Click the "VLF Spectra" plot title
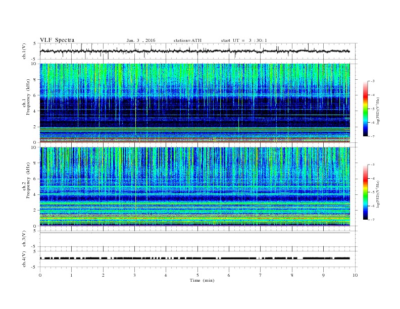 [57, 40]
